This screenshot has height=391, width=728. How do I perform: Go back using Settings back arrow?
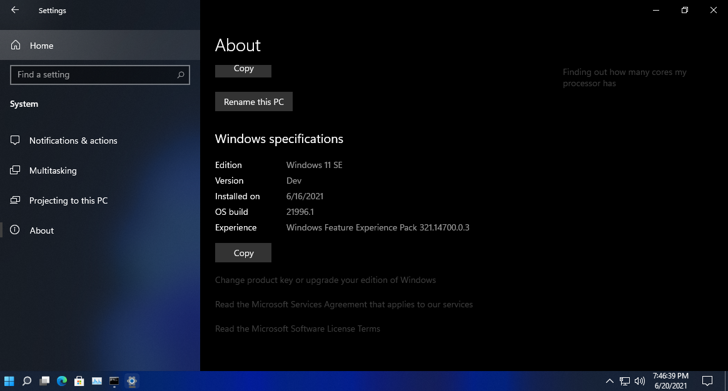pyautogui.click(x=15, y=10)
